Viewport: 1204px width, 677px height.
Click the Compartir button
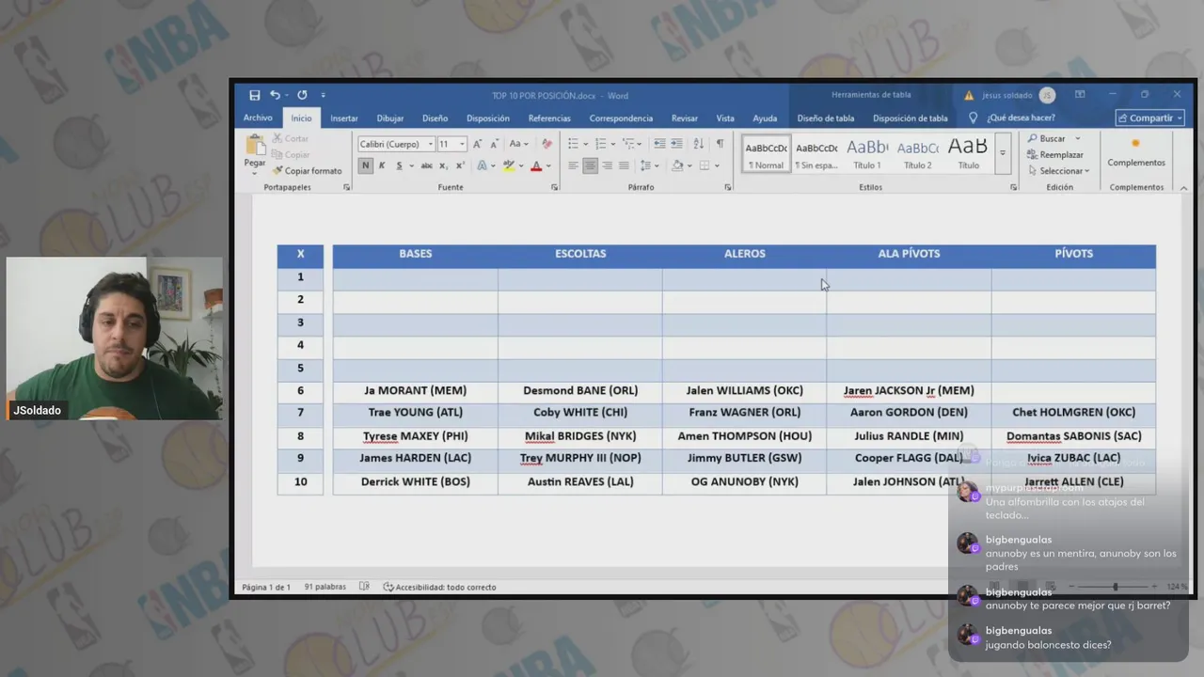tap(1149, 118)
